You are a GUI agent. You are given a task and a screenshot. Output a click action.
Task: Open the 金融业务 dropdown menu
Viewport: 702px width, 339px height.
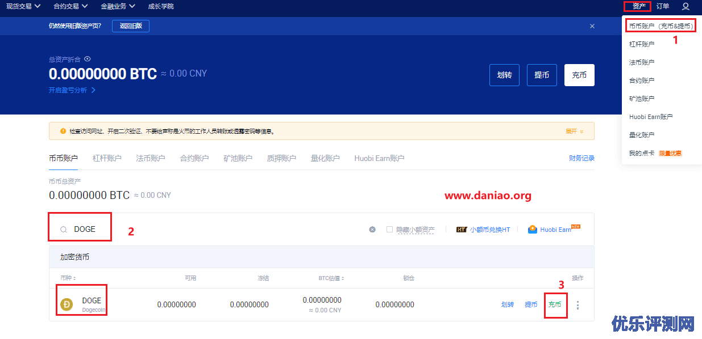click(118, 6)
